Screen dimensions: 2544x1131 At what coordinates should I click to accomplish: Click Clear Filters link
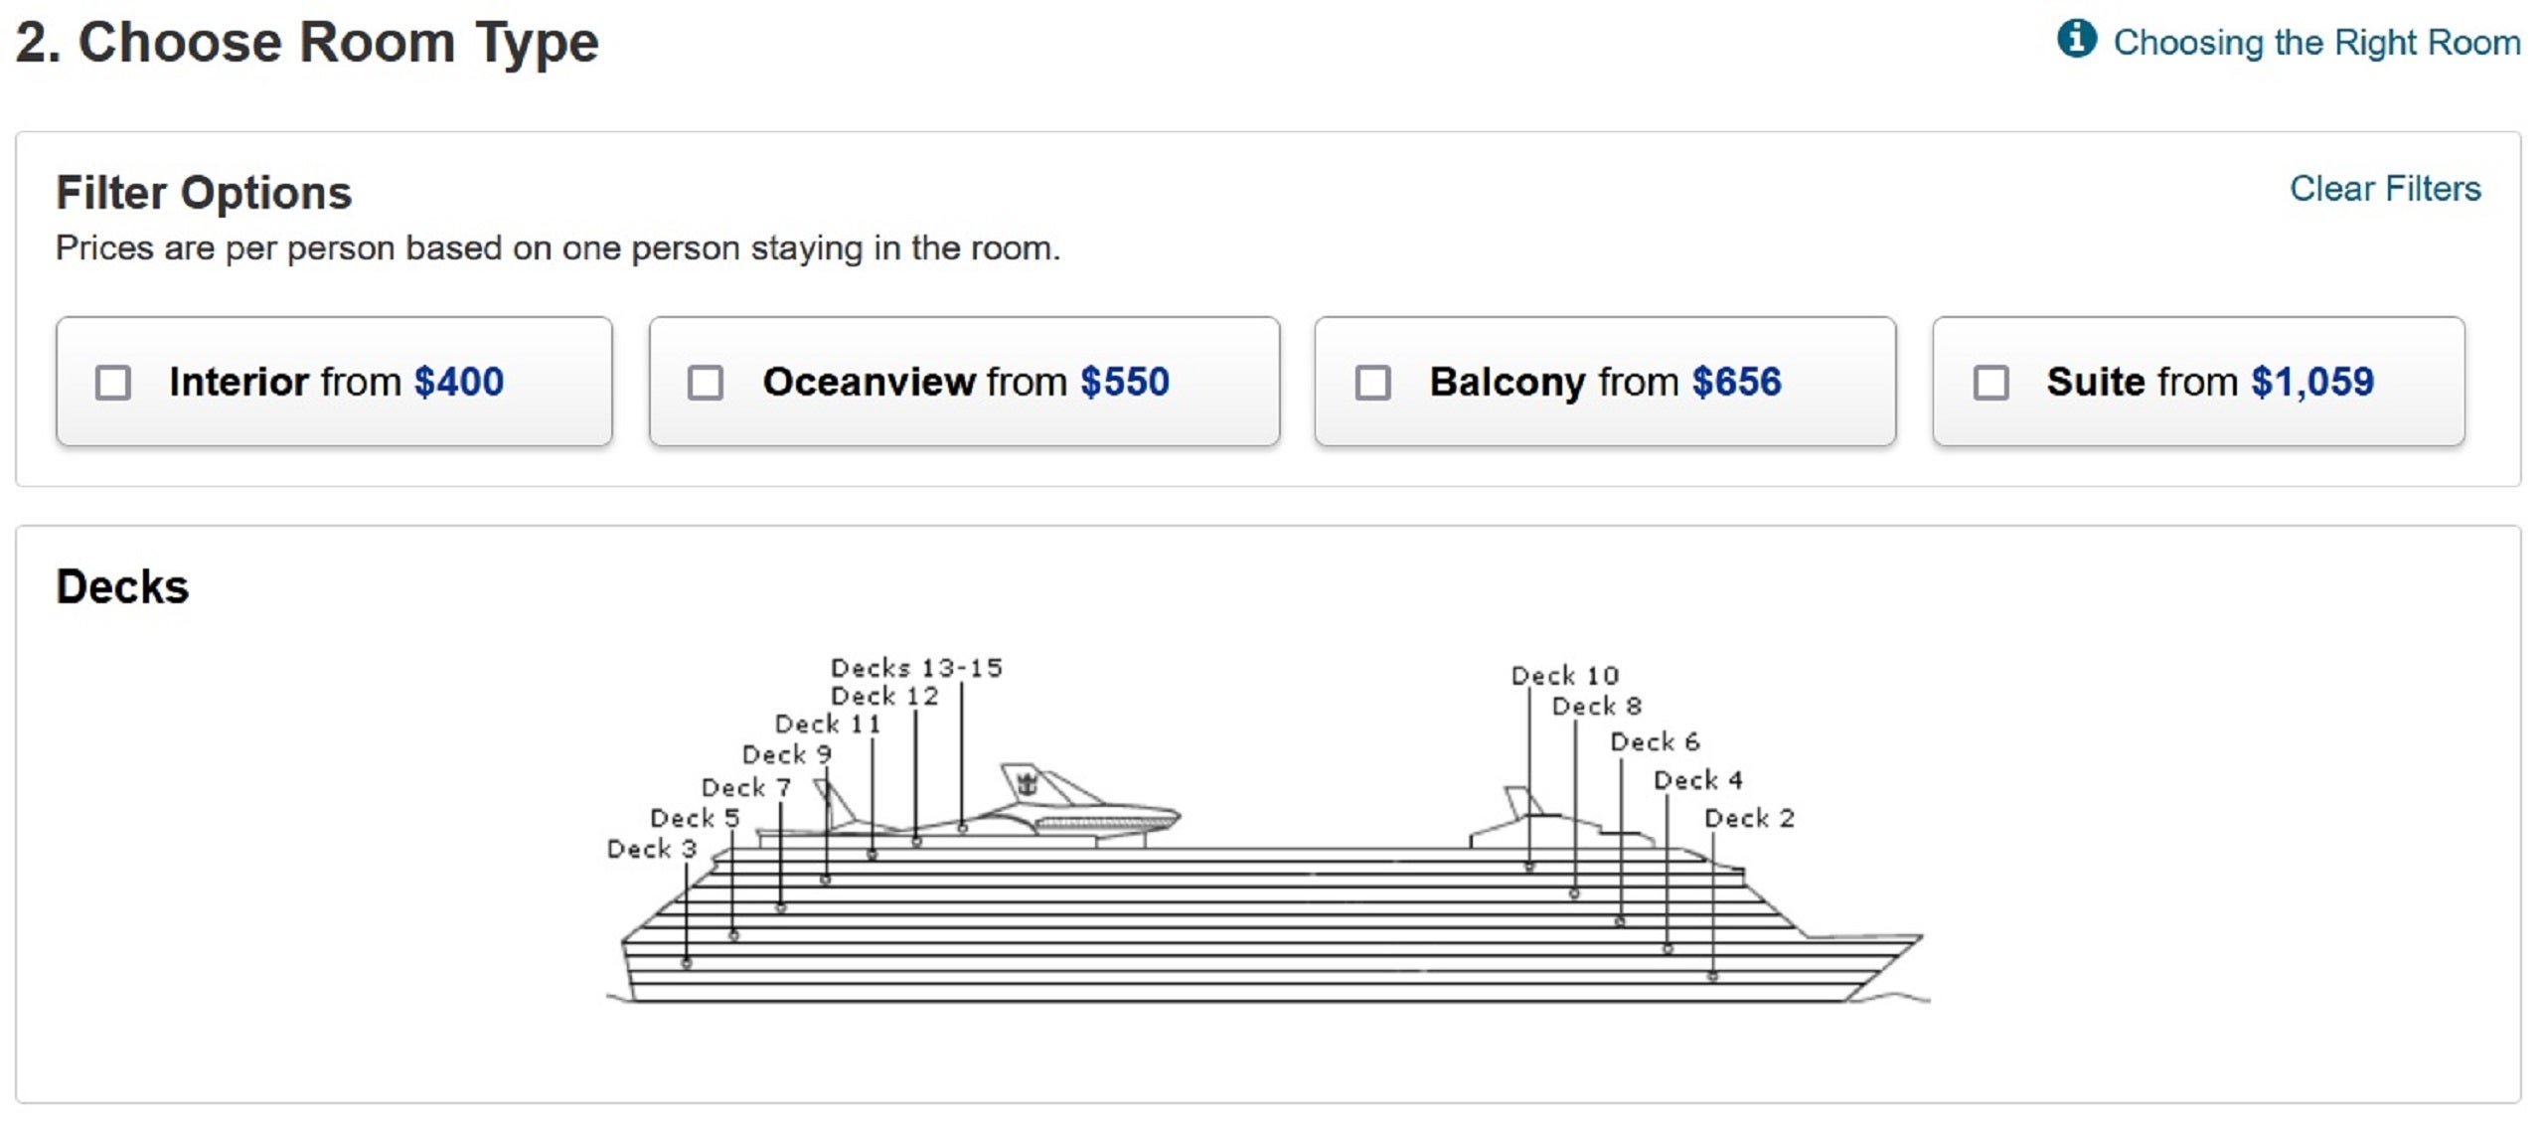coord(2384,188)
